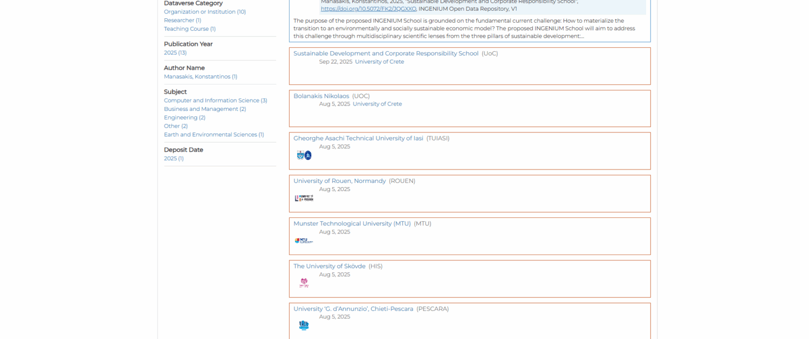Viewport: 809px width, 339px height.
Task: Click the Chieti-Pescara university logo icon
Action: click(x=304, y=325)
